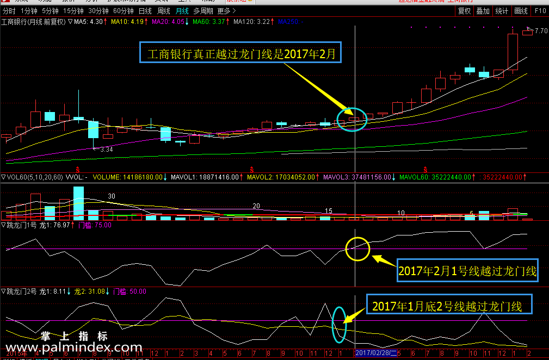Click the July 2017 red S marker
The image size is (549, 360).
coord(425,170)
